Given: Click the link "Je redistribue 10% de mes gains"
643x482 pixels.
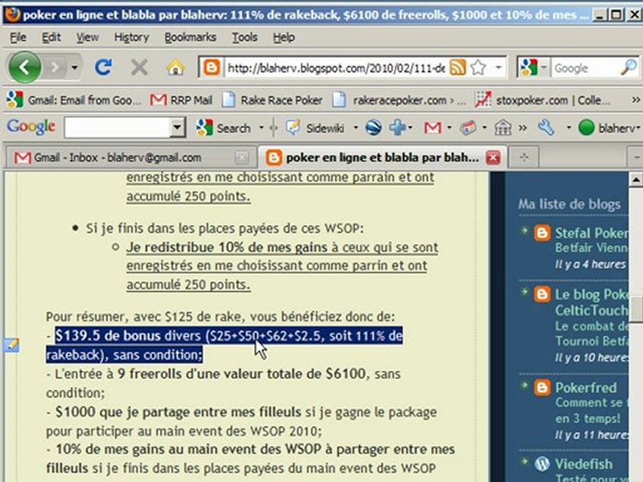Looking at the screenshot, I should point(227,247).
